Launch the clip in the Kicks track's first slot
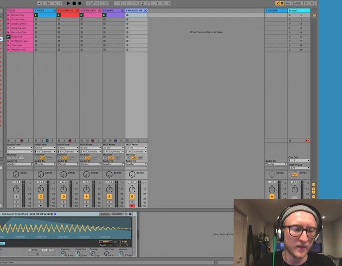The width and height of the screenshot is (342, 266). click(36, 15)
